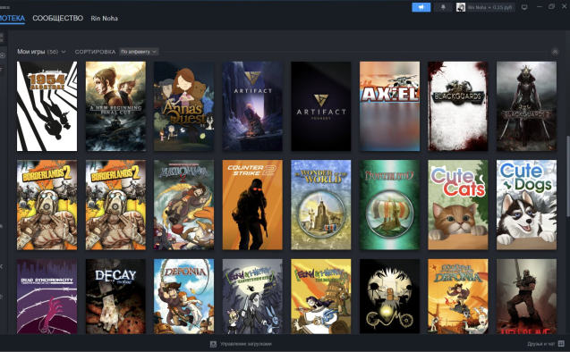Click Друзья и чат button
Image resolution: width=570 pixels, height=352 pixels.
pyautogui.click(x=540, y=344)
